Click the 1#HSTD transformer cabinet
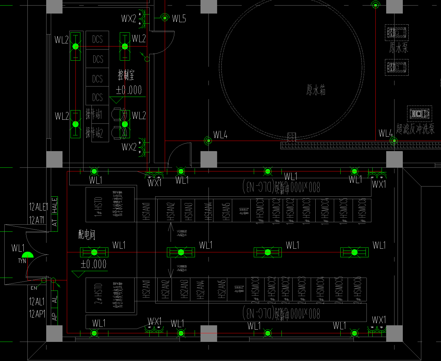Screen dimensions: 441x361 [110, 205]
